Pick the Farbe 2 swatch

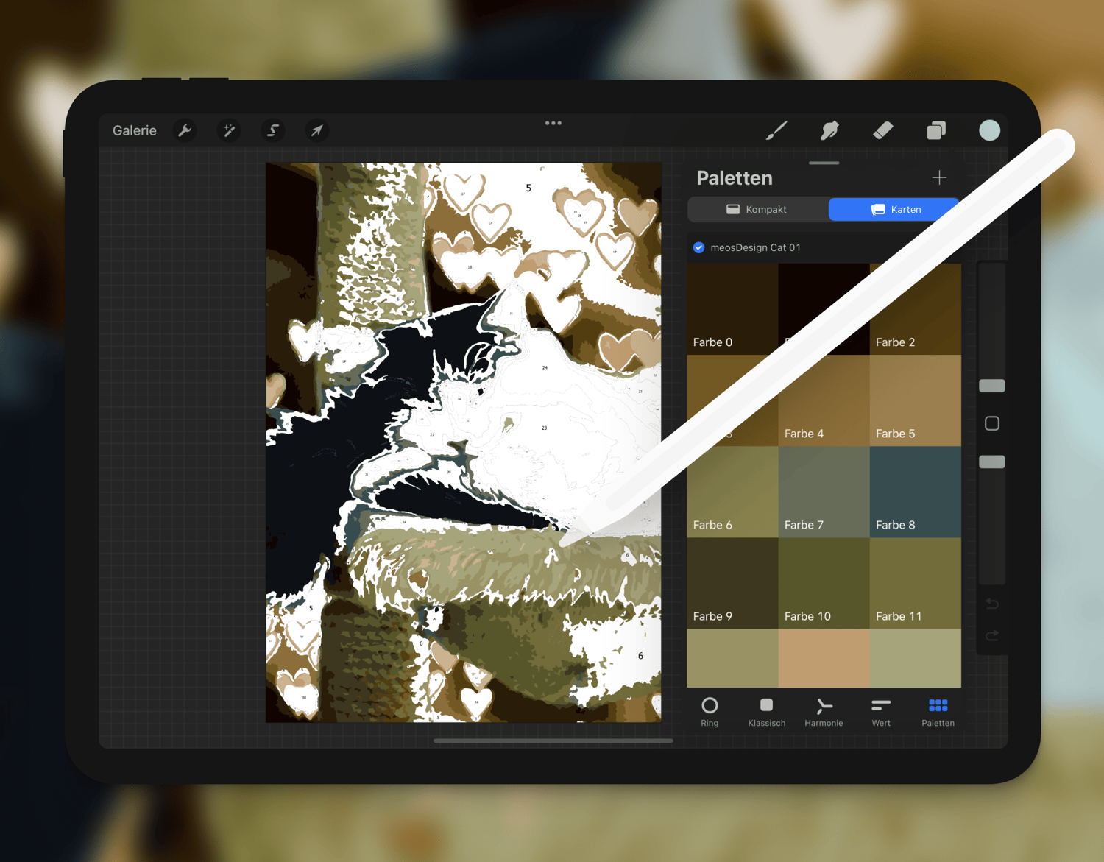(916, 309)
